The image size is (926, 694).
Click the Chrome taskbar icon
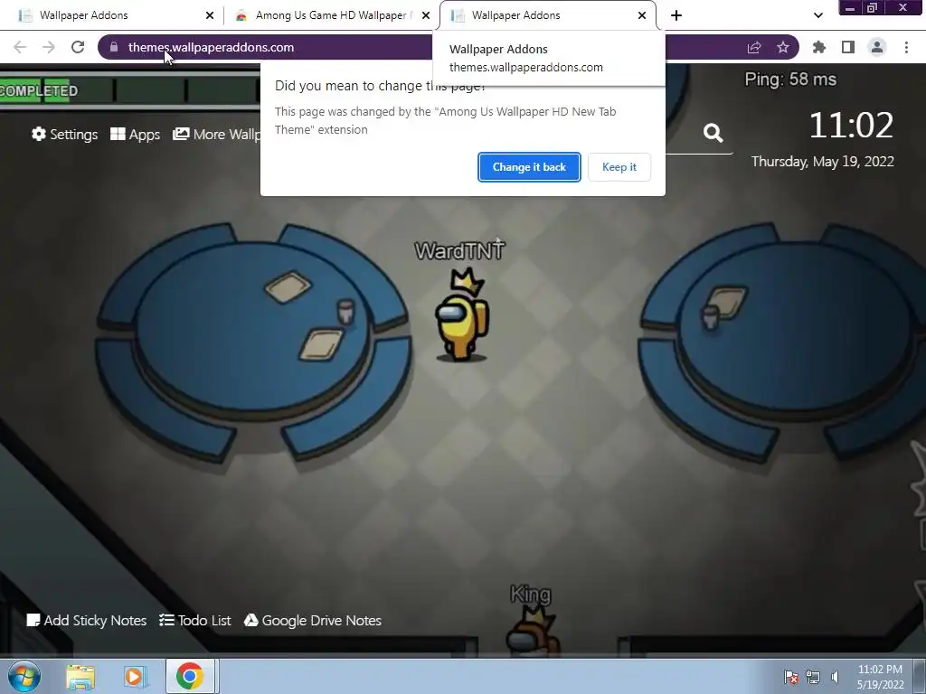[x=189, y=676]
